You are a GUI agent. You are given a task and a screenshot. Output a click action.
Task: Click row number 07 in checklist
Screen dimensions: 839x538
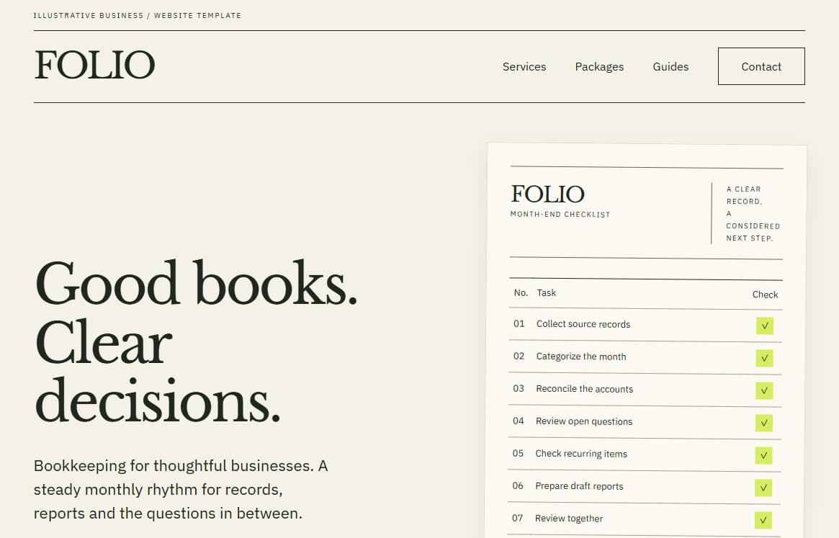517,518
